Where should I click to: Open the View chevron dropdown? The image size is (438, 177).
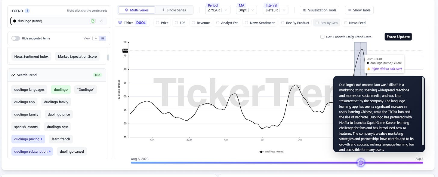click(96, 38)
